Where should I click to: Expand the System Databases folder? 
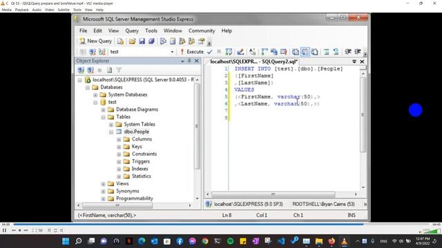[x=95, y=95]
